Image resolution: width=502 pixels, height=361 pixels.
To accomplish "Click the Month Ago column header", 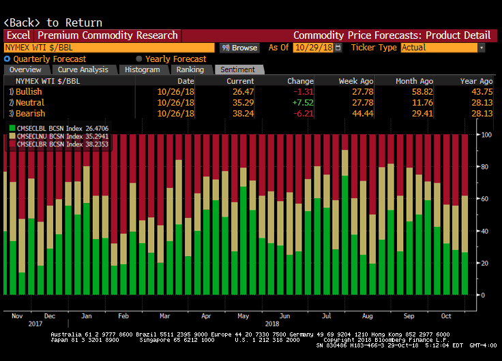I will (414, 81).
